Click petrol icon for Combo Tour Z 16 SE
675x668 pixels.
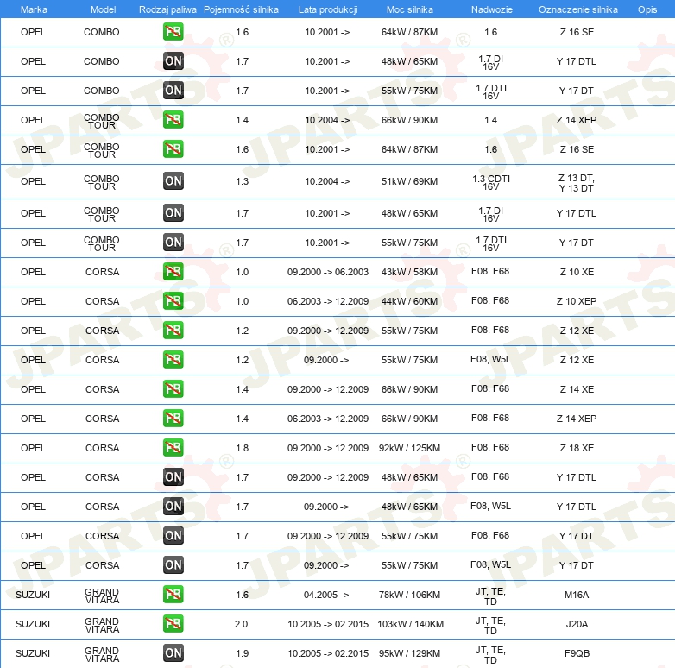tap(173, 149)
